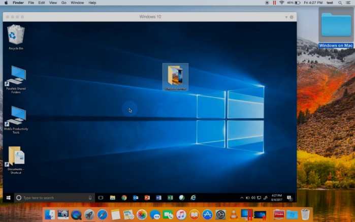Open Photos app from the Dock
This screenshot has width=355, height=222.
point(142,214)
